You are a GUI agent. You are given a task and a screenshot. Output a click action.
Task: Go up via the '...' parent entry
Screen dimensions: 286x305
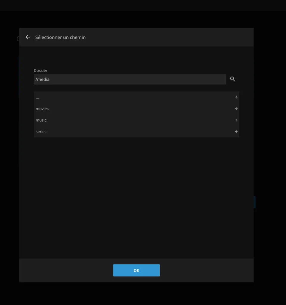tap(37, 97)
